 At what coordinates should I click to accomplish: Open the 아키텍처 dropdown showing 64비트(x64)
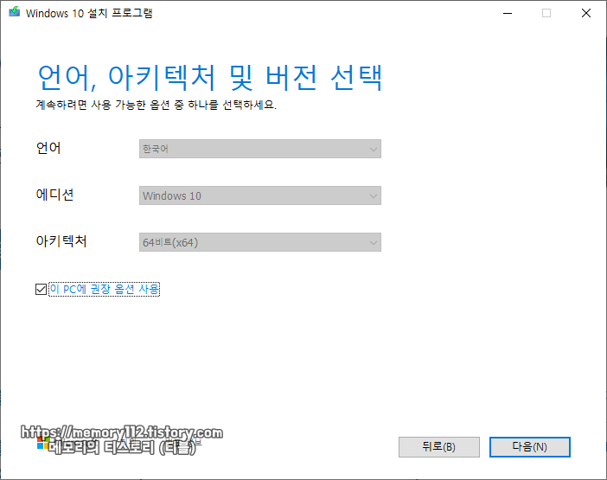[x=260, y=242]
